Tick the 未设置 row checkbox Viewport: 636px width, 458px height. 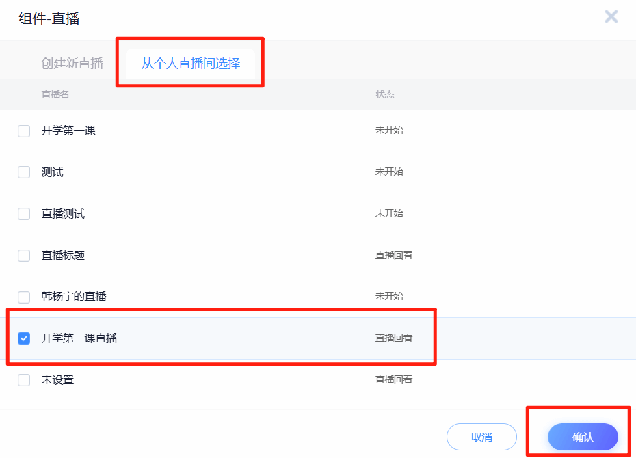[24, 380]
